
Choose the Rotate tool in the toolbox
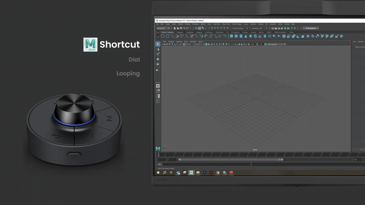click(x=158, y=64)
